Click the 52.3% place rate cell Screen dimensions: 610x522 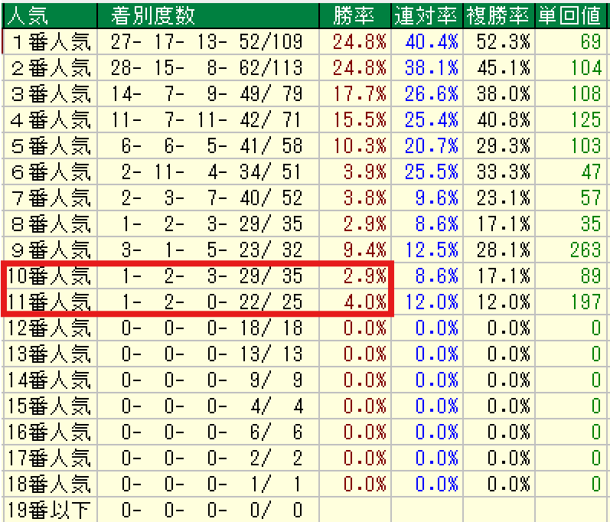(x=499, y=41)
